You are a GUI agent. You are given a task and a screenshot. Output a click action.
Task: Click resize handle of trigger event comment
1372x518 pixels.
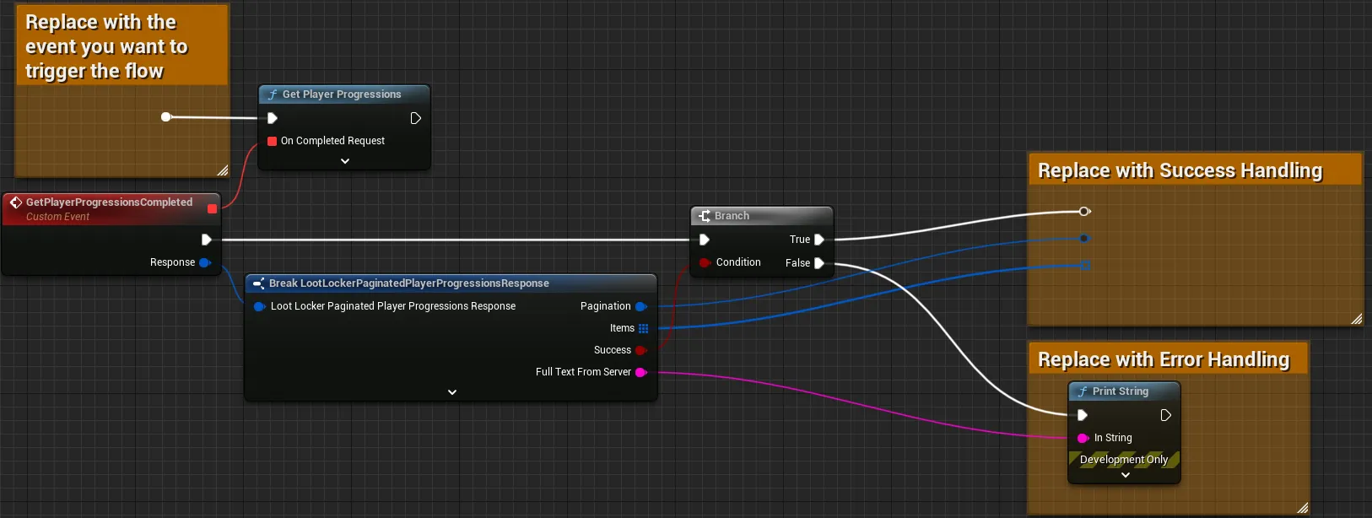[x=222, y=170]
